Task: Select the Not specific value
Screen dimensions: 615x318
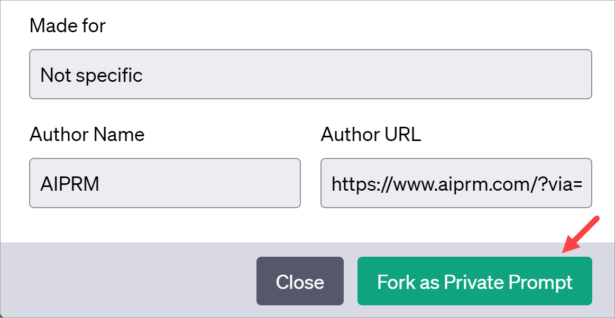Action: click(91, 74)
